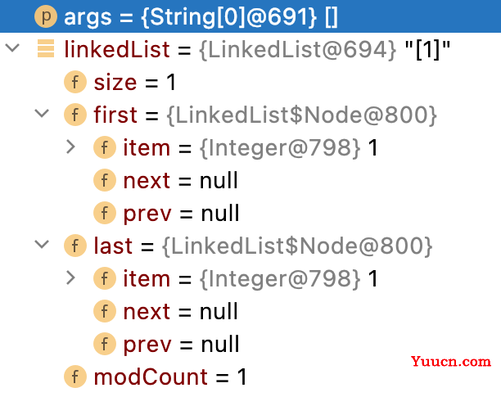Click the parameter icon beside args
This screenshot has height=406, width=501.
pos(46,16)
